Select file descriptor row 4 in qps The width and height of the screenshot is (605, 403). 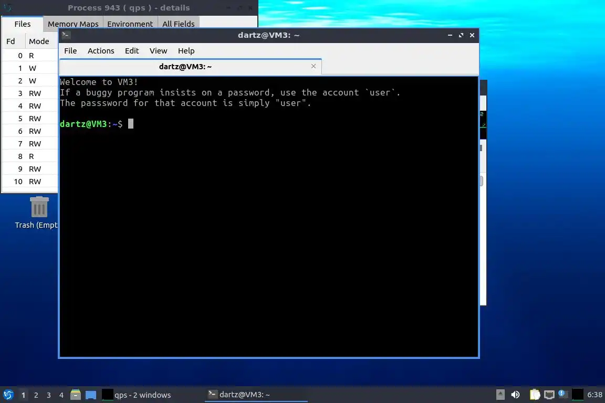pos(30,106)
